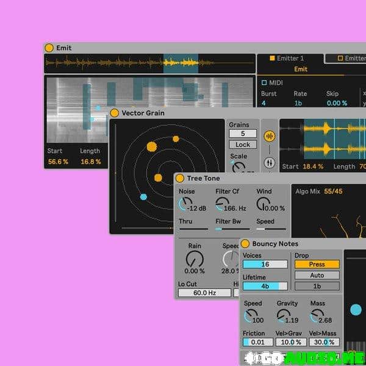366x366 pixels.
Task: Click the waveform view icon in Vector Grain
Action: click(x=270, y=136)
